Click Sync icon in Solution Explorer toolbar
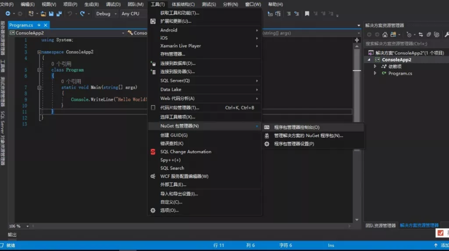This screenshot has height=251, width=449. pyautogui.click(x=420, y=35)
